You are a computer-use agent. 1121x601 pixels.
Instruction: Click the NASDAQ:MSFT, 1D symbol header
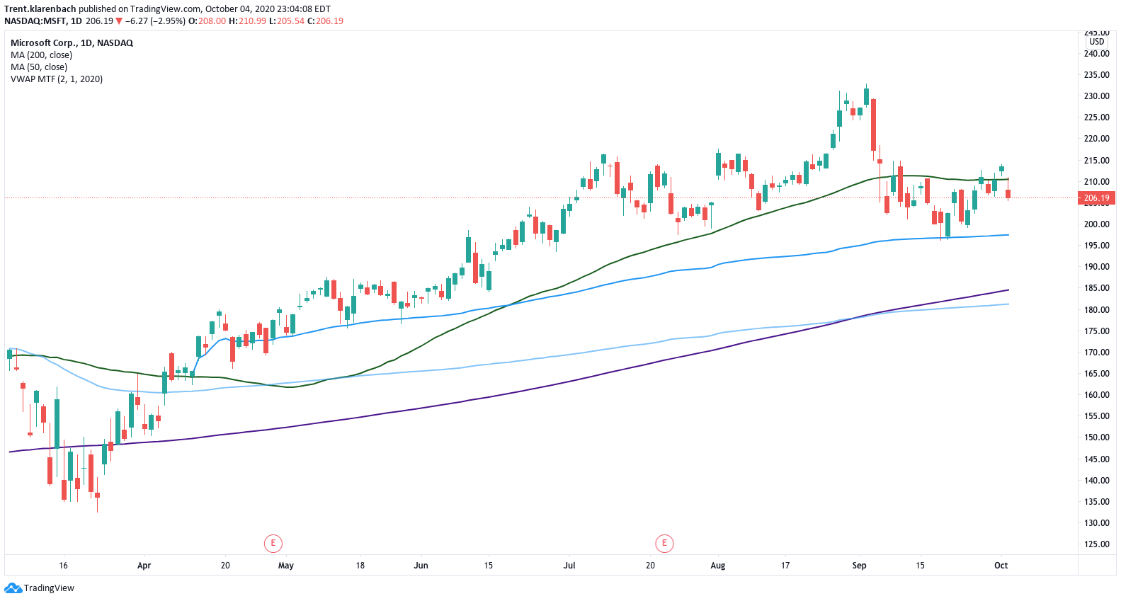[x=43, y=21]
